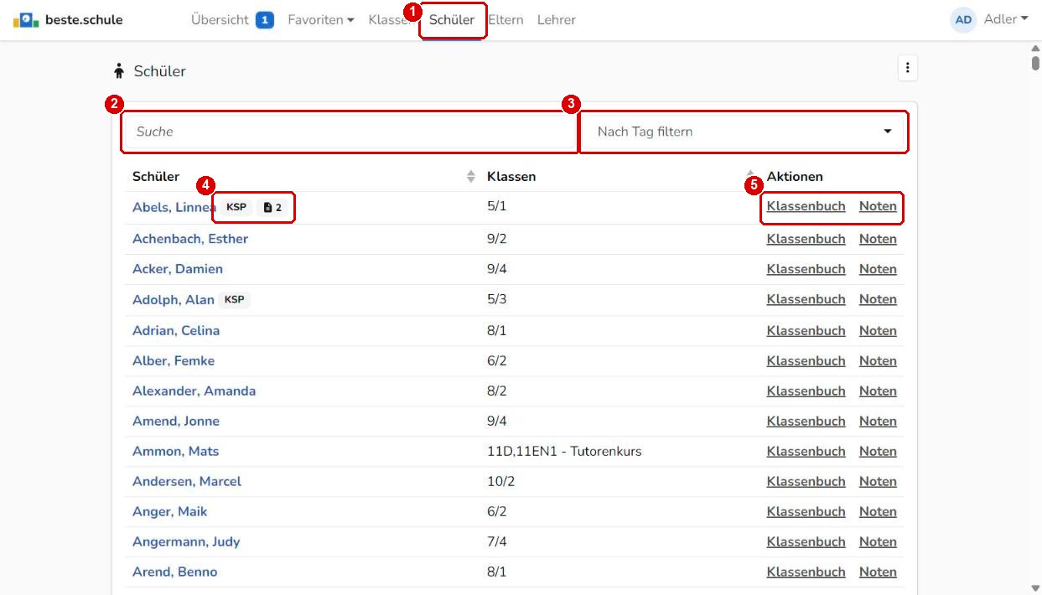Click the "11D,11EN1 - Tutorenkurs" class cell

click(x=564, y=451)
